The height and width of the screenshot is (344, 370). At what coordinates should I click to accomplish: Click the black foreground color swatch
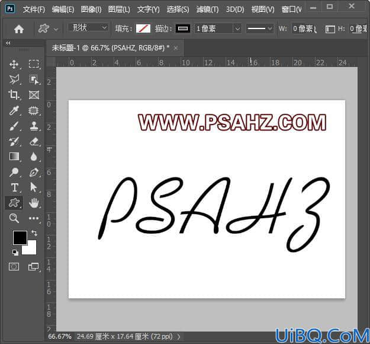(20, 238)
